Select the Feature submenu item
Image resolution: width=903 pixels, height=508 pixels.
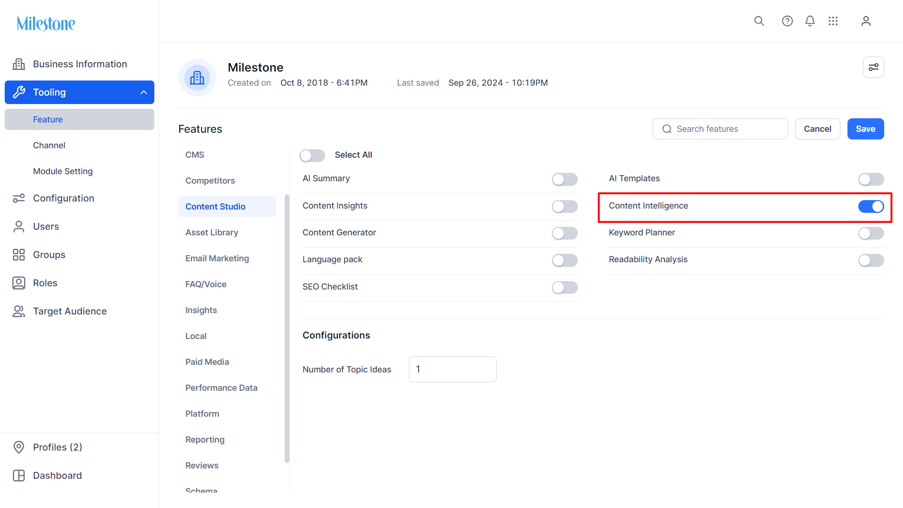80,120
